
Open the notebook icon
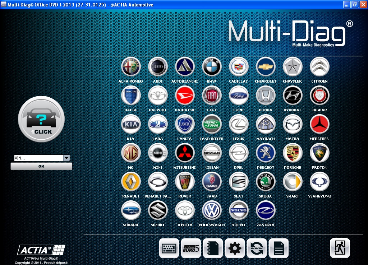[213, 248]
